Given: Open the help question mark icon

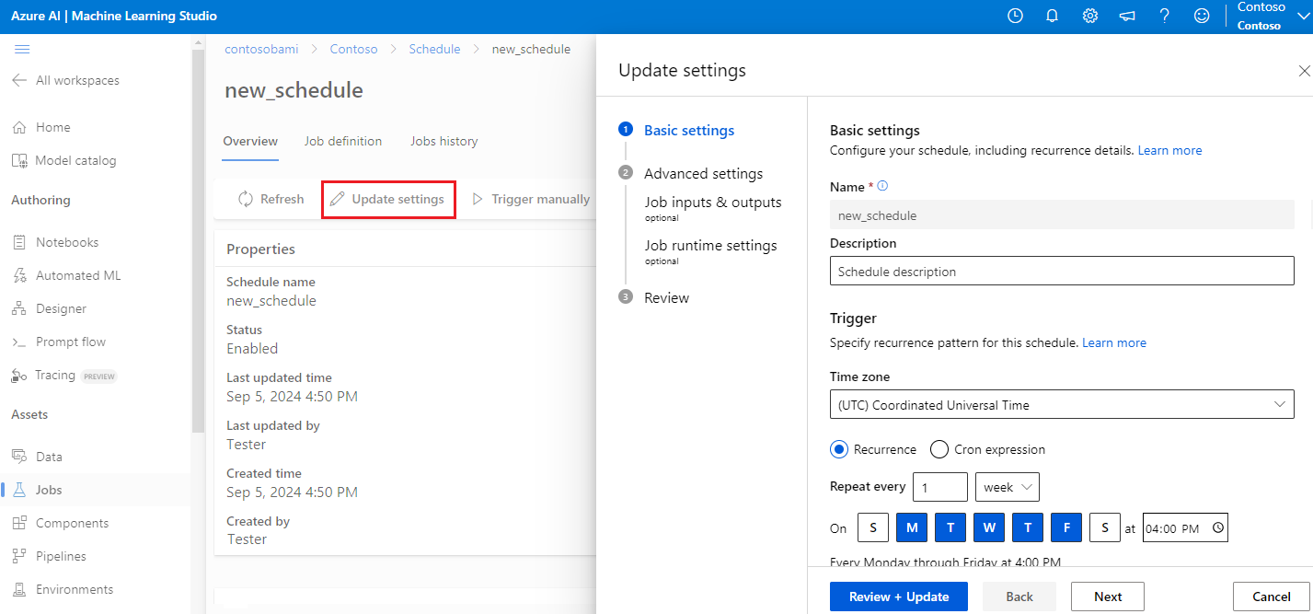Looking at the screenshot, I should coord(1164,16).
